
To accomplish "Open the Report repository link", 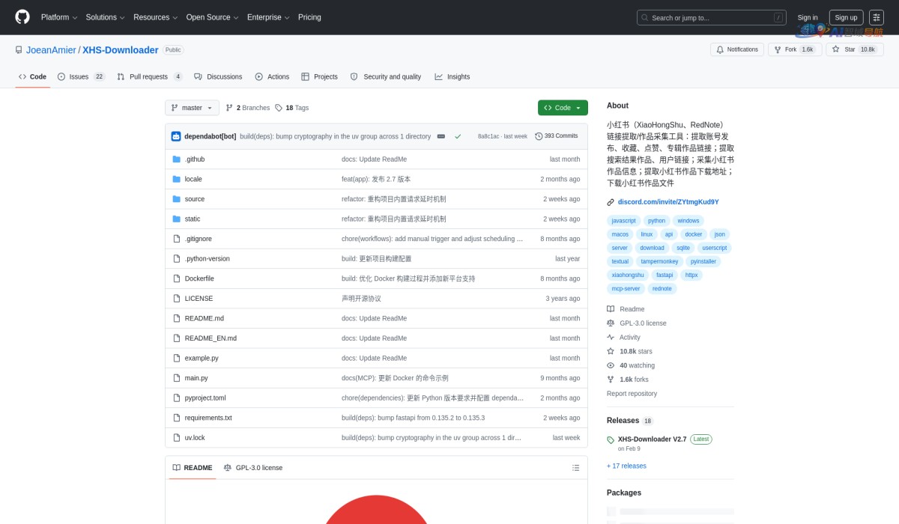I will click(632, 393).
